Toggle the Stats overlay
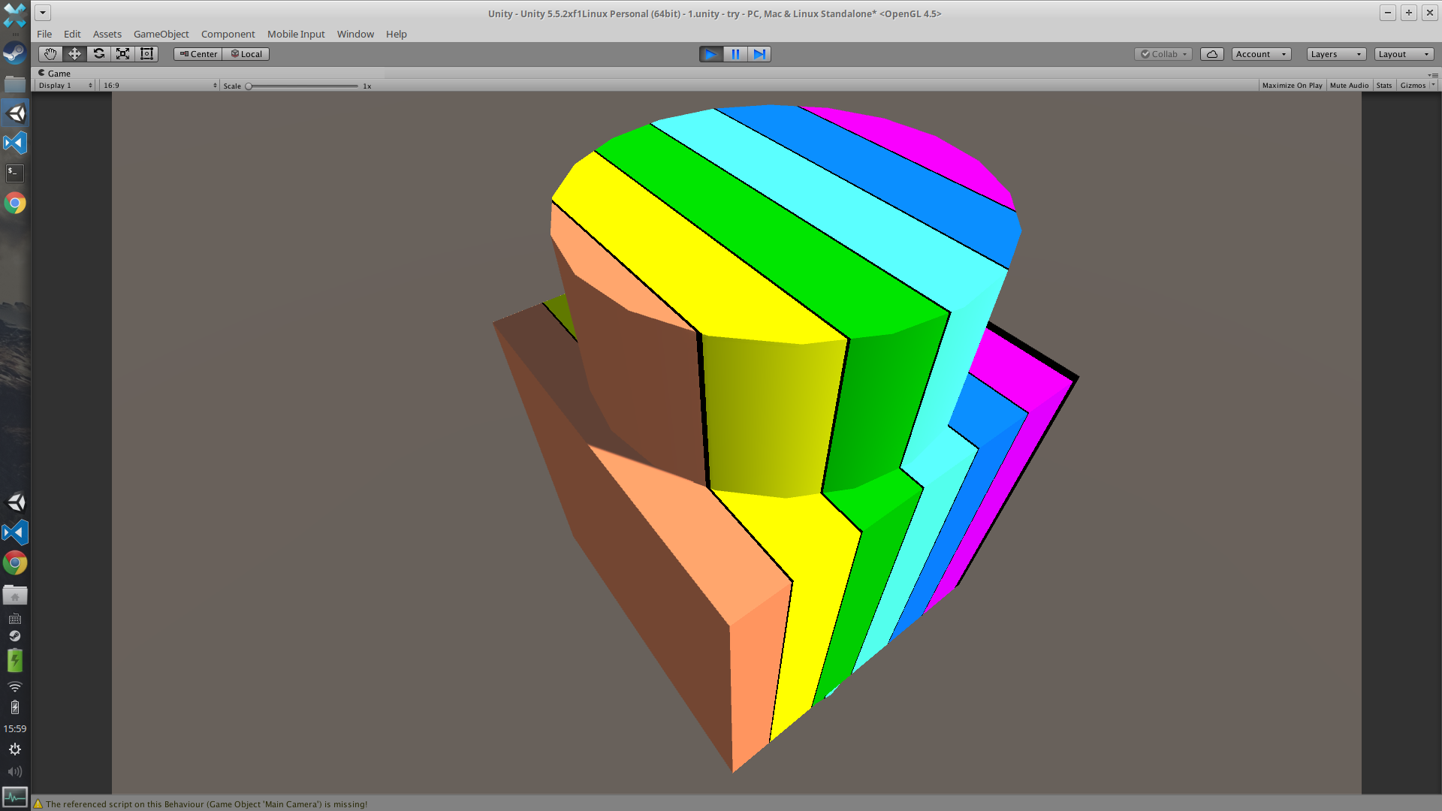1442x811 pixels. (1383, 86)
